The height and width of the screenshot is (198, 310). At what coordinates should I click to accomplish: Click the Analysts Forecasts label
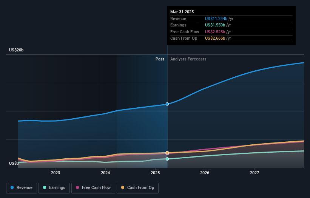(188, 59)
